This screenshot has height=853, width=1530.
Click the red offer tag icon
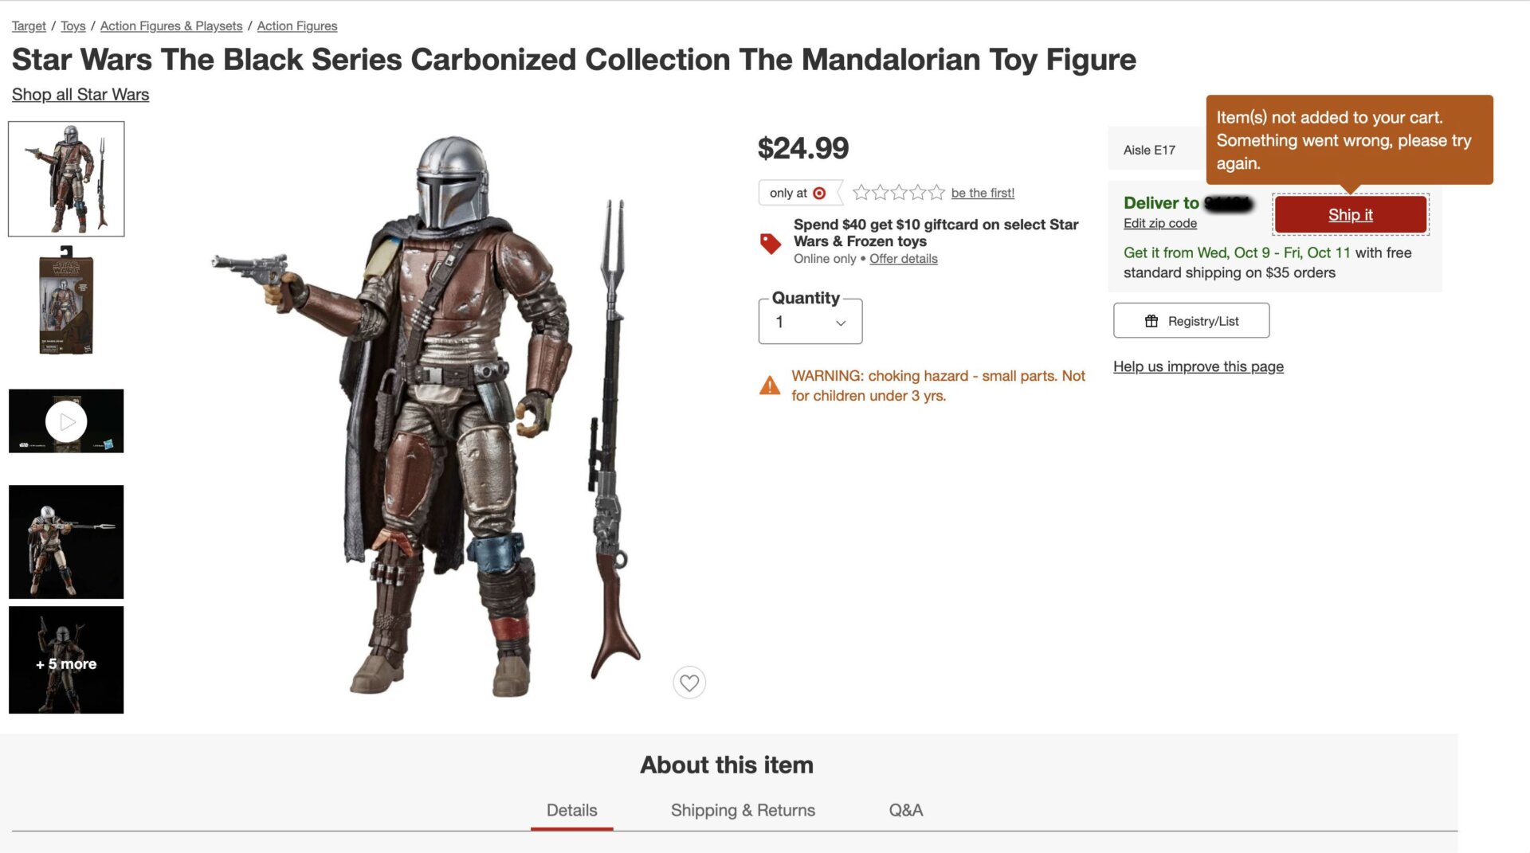771,243
